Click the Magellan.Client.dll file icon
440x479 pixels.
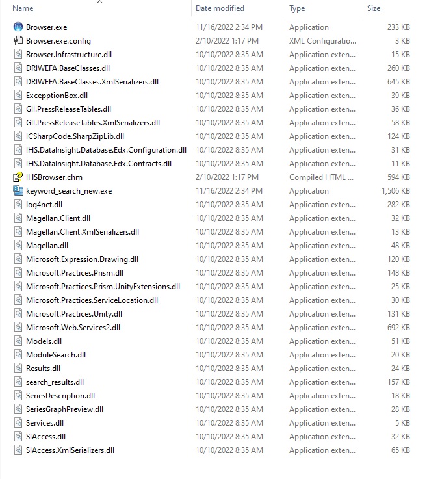click(x=18, y=218)
